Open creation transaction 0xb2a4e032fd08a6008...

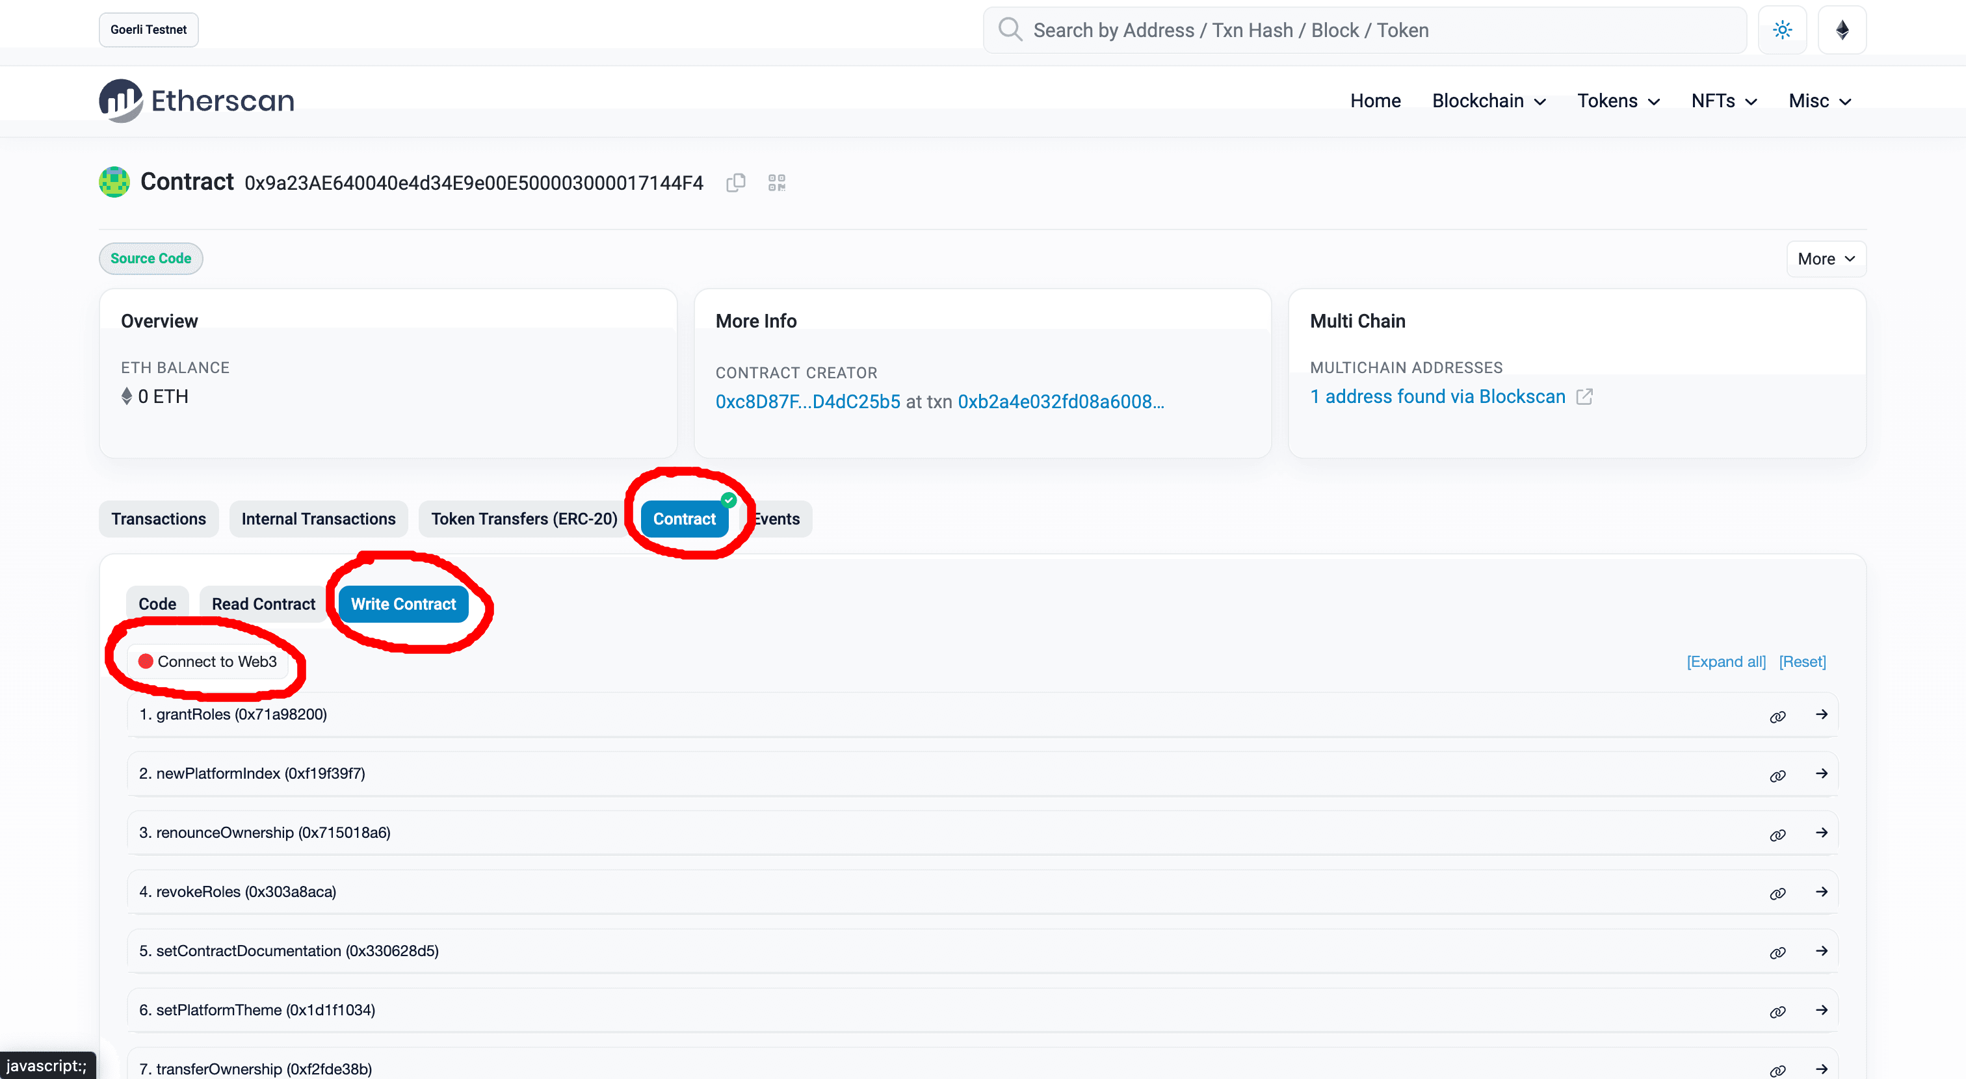[x=1061, y=402]
